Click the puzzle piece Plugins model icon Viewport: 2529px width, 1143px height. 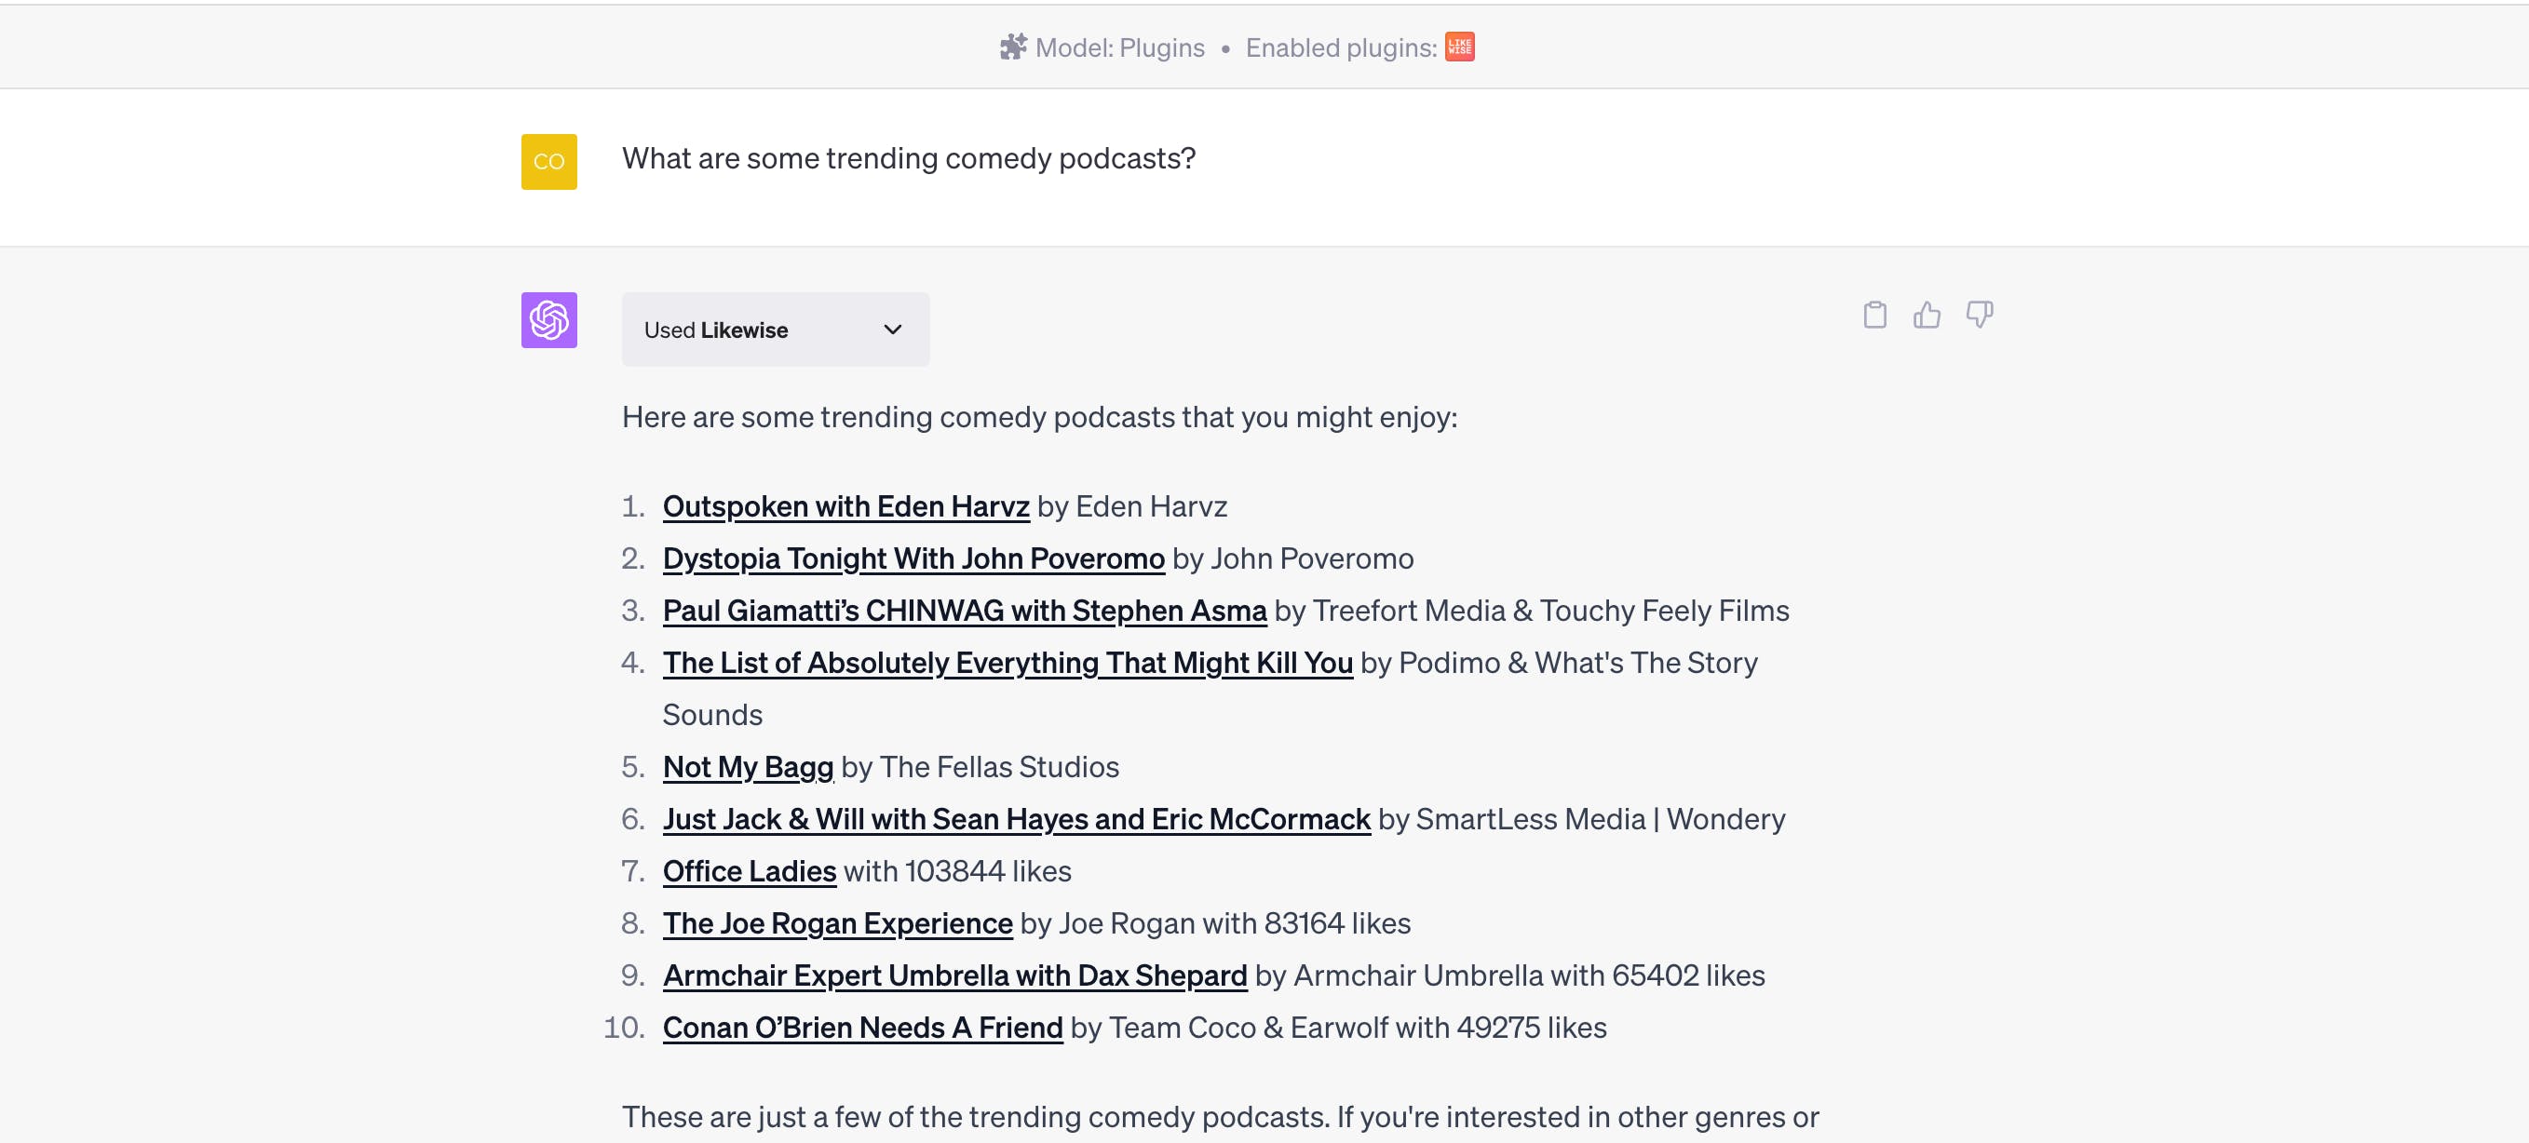[1013, 47]
